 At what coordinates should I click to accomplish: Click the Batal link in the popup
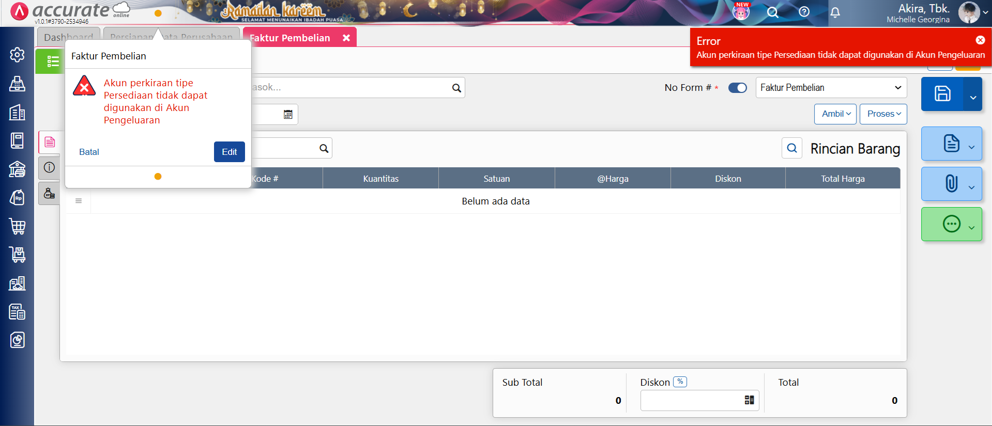point(89,152)
